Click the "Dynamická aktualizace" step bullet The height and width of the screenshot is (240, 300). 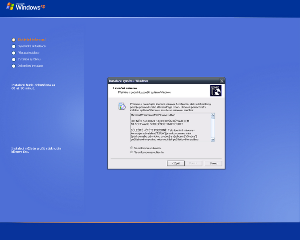click(14, 46)
